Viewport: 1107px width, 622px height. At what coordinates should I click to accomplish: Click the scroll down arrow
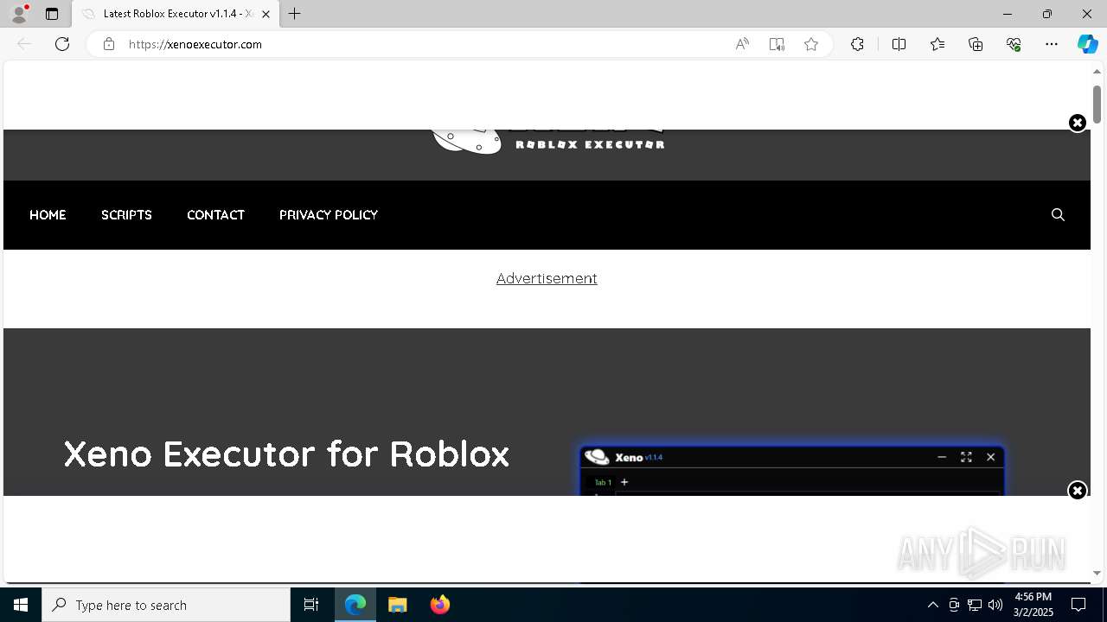point(1097,573)
